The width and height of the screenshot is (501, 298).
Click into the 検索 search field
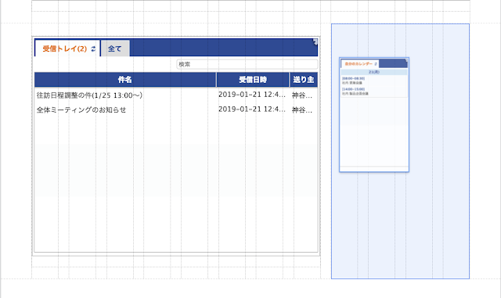coord(247,64)
